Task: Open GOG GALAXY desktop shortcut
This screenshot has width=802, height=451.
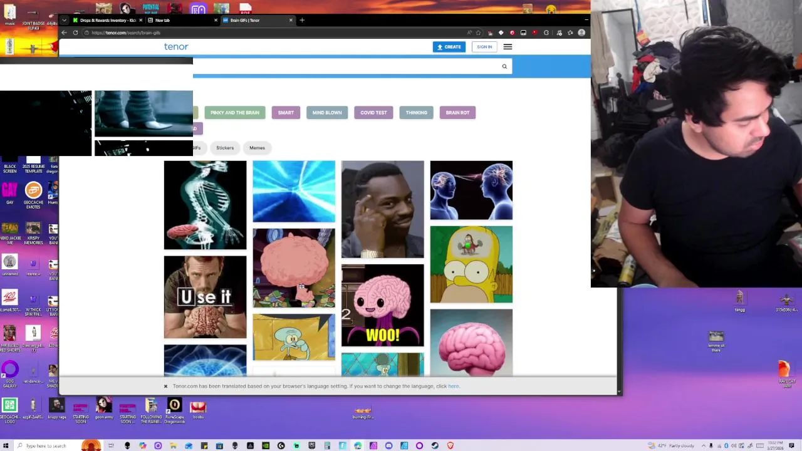Action: [x=9, y=375]
